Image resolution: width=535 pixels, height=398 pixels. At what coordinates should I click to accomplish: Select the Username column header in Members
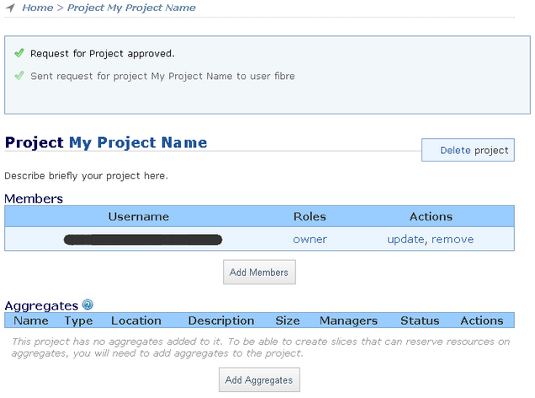coord(139,216)
